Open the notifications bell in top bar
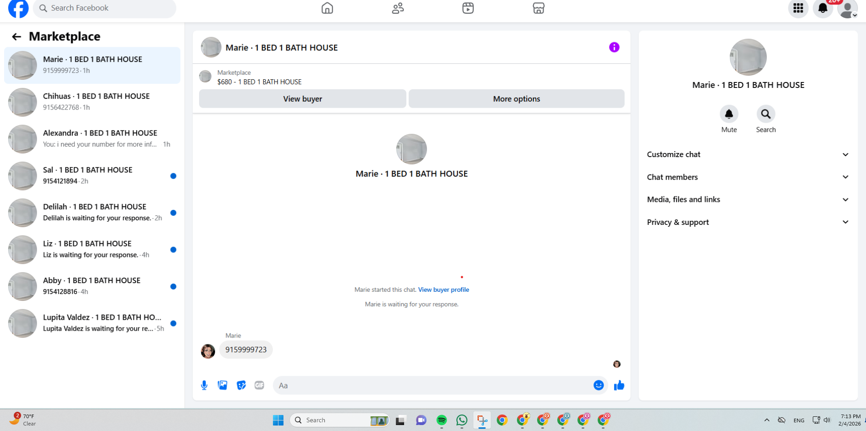Image resolution: width=866 pixels, height=431 pixels. [x=823, y=8]
